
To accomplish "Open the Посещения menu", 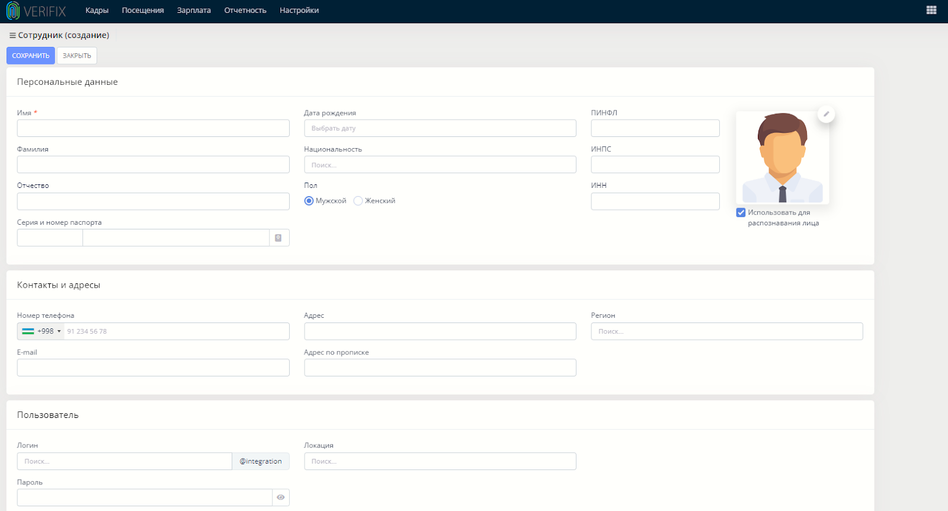I will point(143,11).
